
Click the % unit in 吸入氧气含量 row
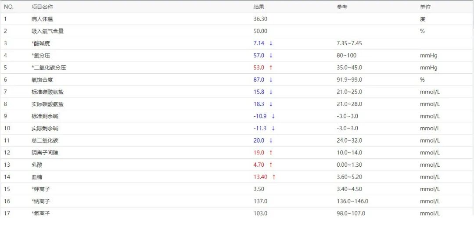[422, 31]
